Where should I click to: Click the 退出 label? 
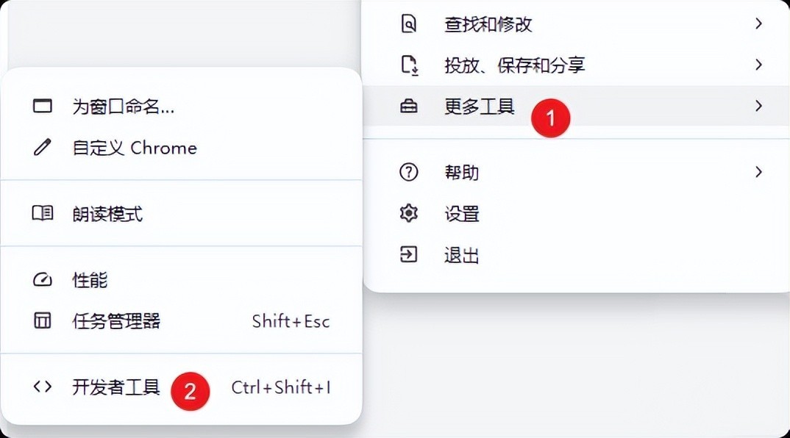coord(462,255)
